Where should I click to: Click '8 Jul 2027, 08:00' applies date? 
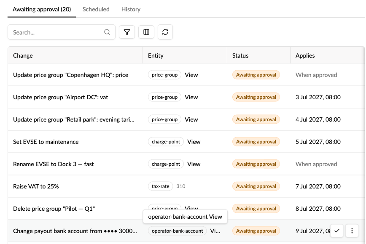(318, 209)
